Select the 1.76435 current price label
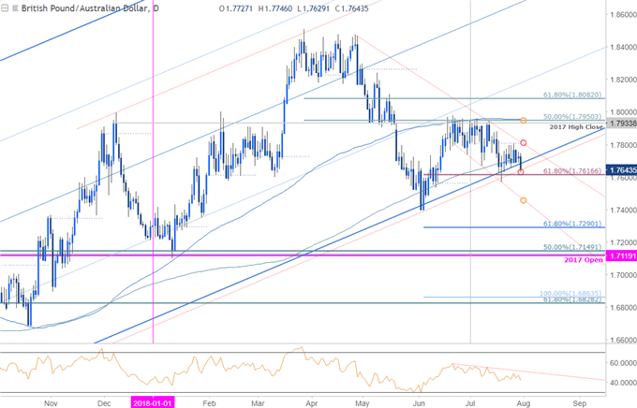 coord(621,170)
